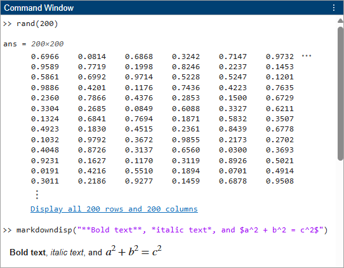Select matrix value 0.3011
This screenshot has width=344, height=268.
(45, 181)
